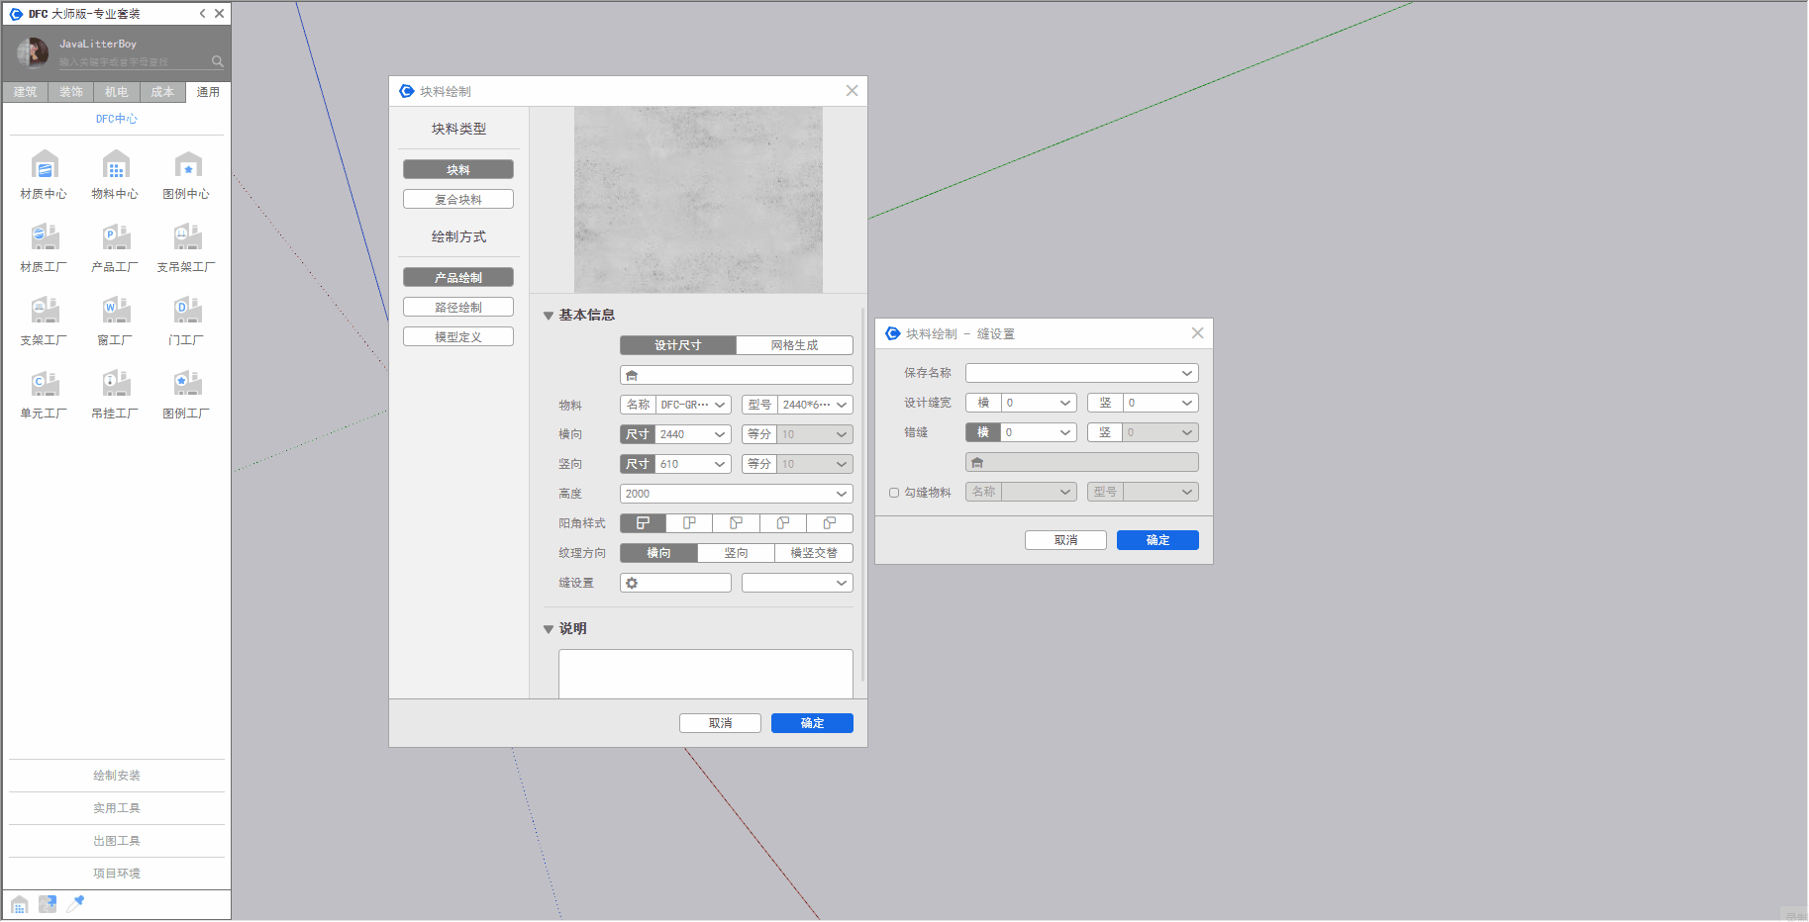Open the 保存名称 dropdown
Screen dimensions: 1809x922
click(1186, 373)
